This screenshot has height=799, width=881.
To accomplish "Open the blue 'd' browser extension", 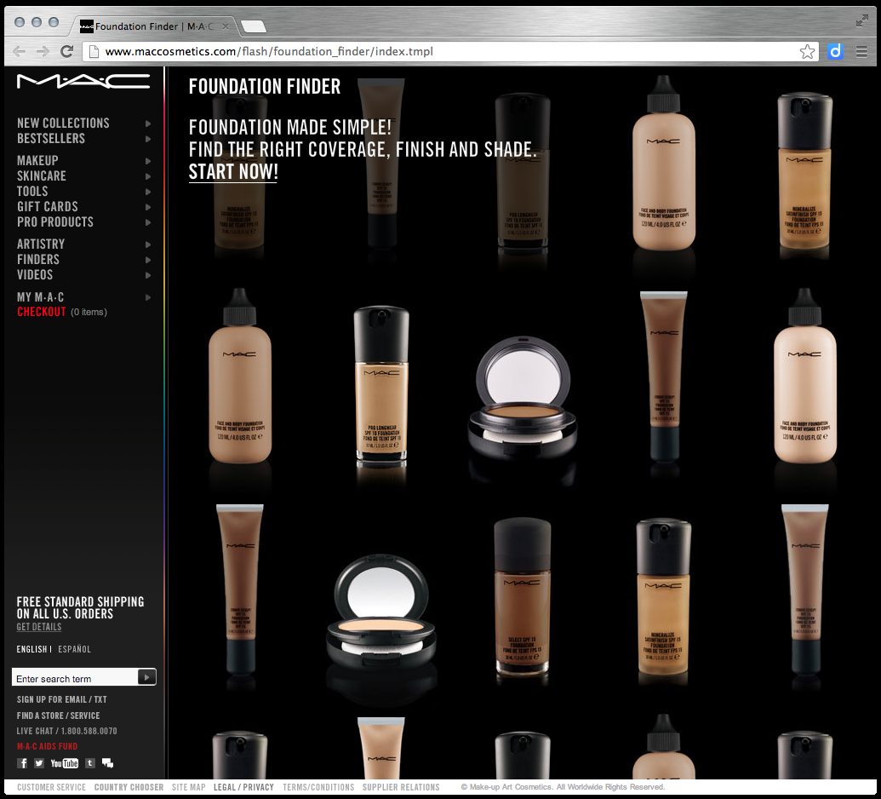I will (836, 52).
